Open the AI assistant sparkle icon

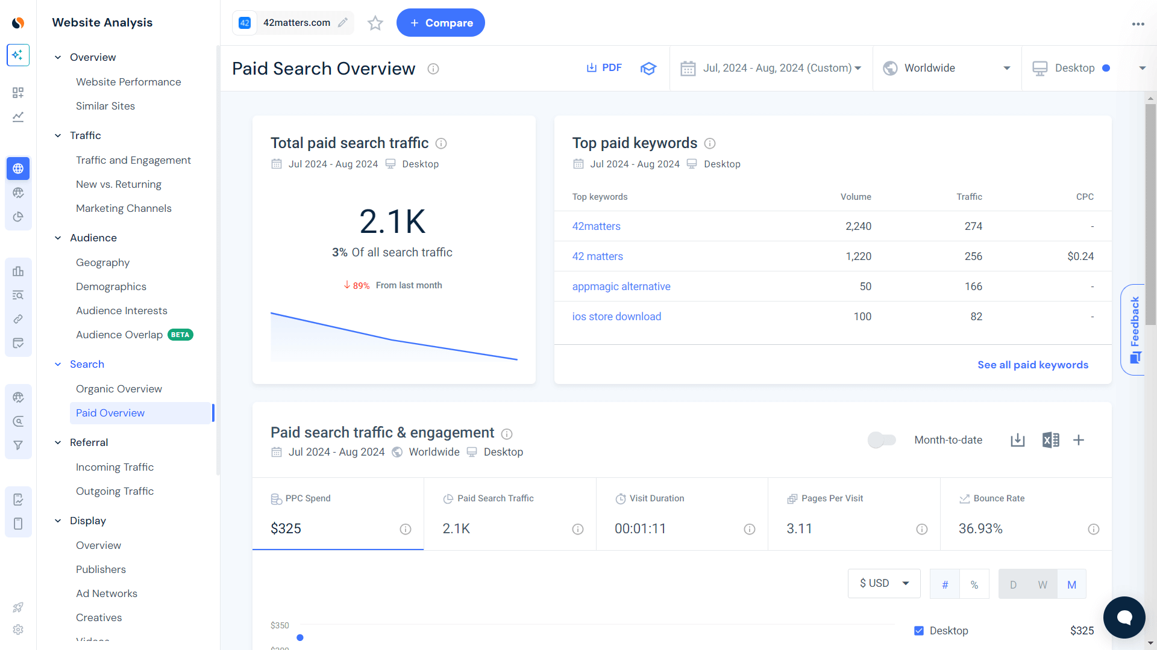pyautogui.click(x=18, y=55)
